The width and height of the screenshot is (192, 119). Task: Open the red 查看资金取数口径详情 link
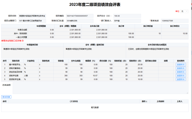coord(11,41)
